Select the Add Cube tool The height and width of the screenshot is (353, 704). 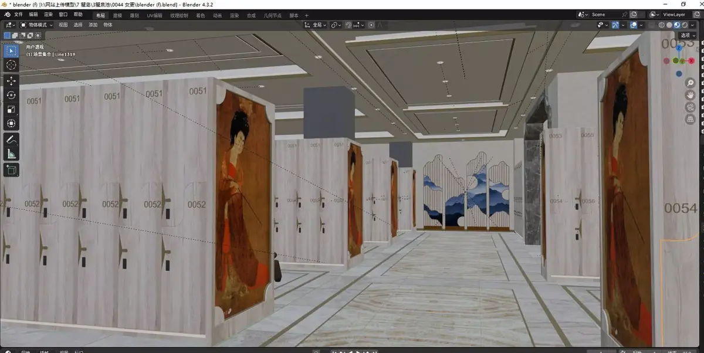pos(11,170)
